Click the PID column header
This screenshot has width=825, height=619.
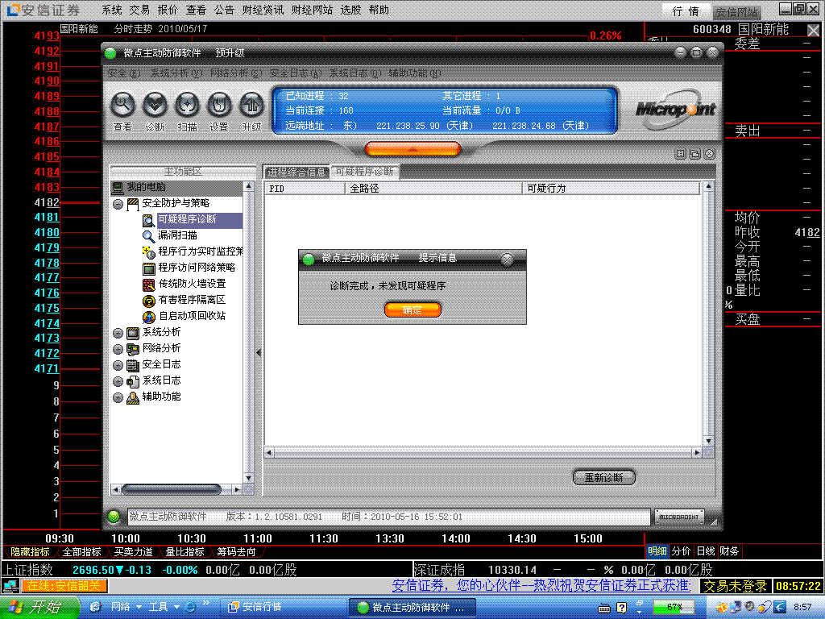click(304, 189)
